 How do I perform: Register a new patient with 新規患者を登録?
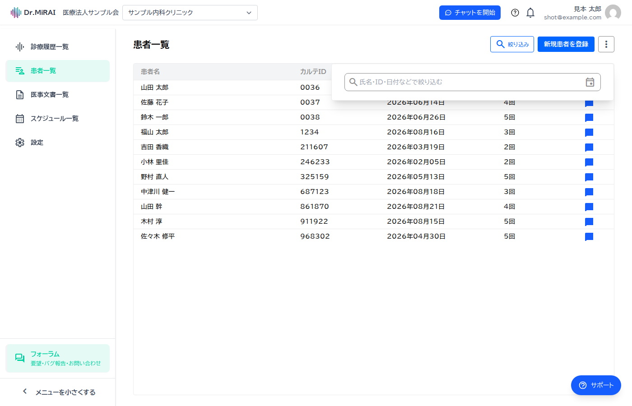pyautogui.click(x=566, y=44)
